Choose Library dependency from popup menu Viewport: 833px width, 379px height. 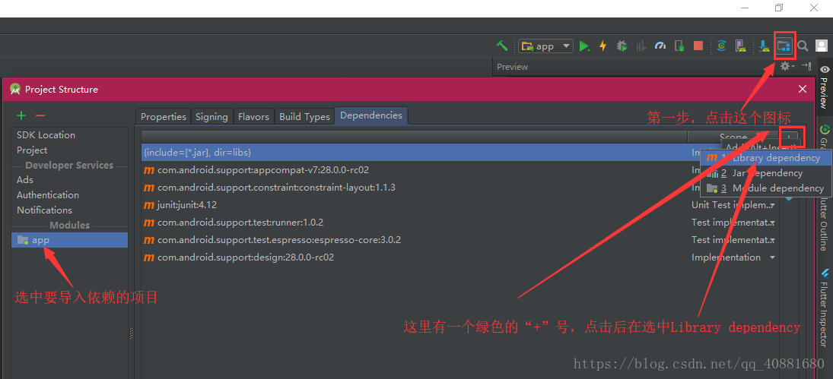tap(766, 158)
